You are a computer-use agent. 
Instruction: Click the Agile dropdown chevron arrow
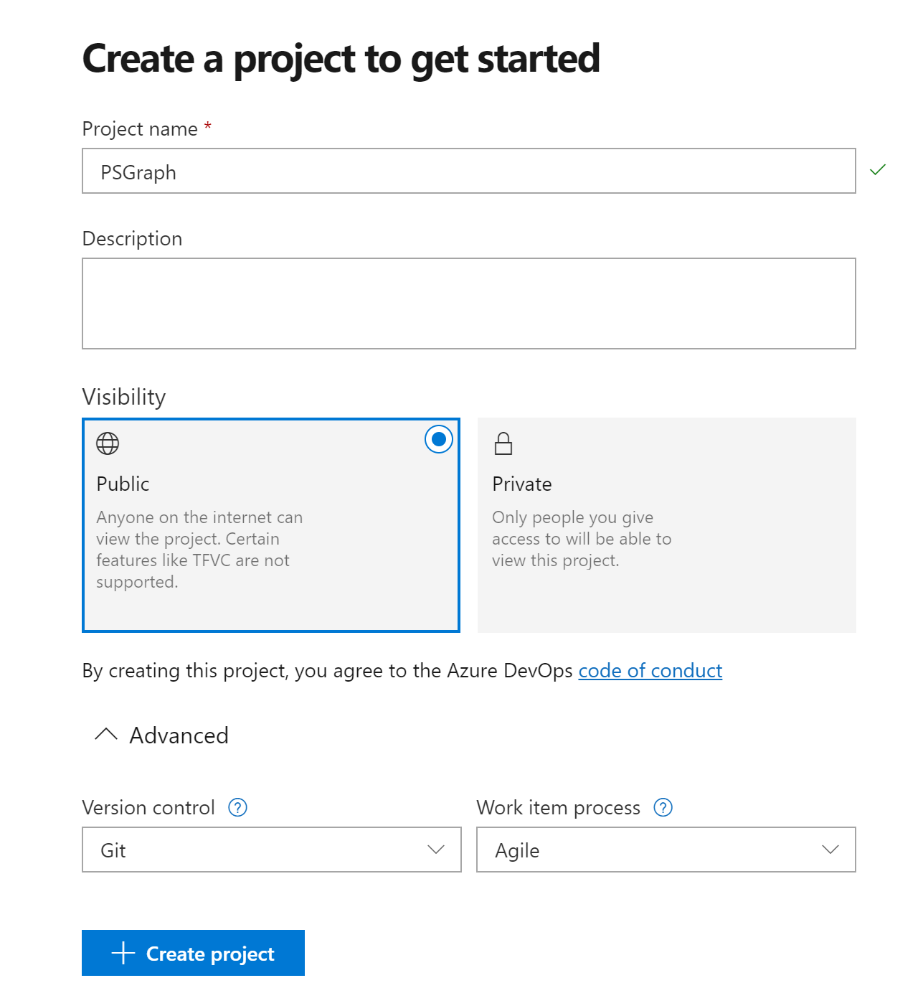click(830, 850)
